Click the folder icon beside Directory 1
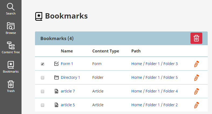 [x=56, y=77]
